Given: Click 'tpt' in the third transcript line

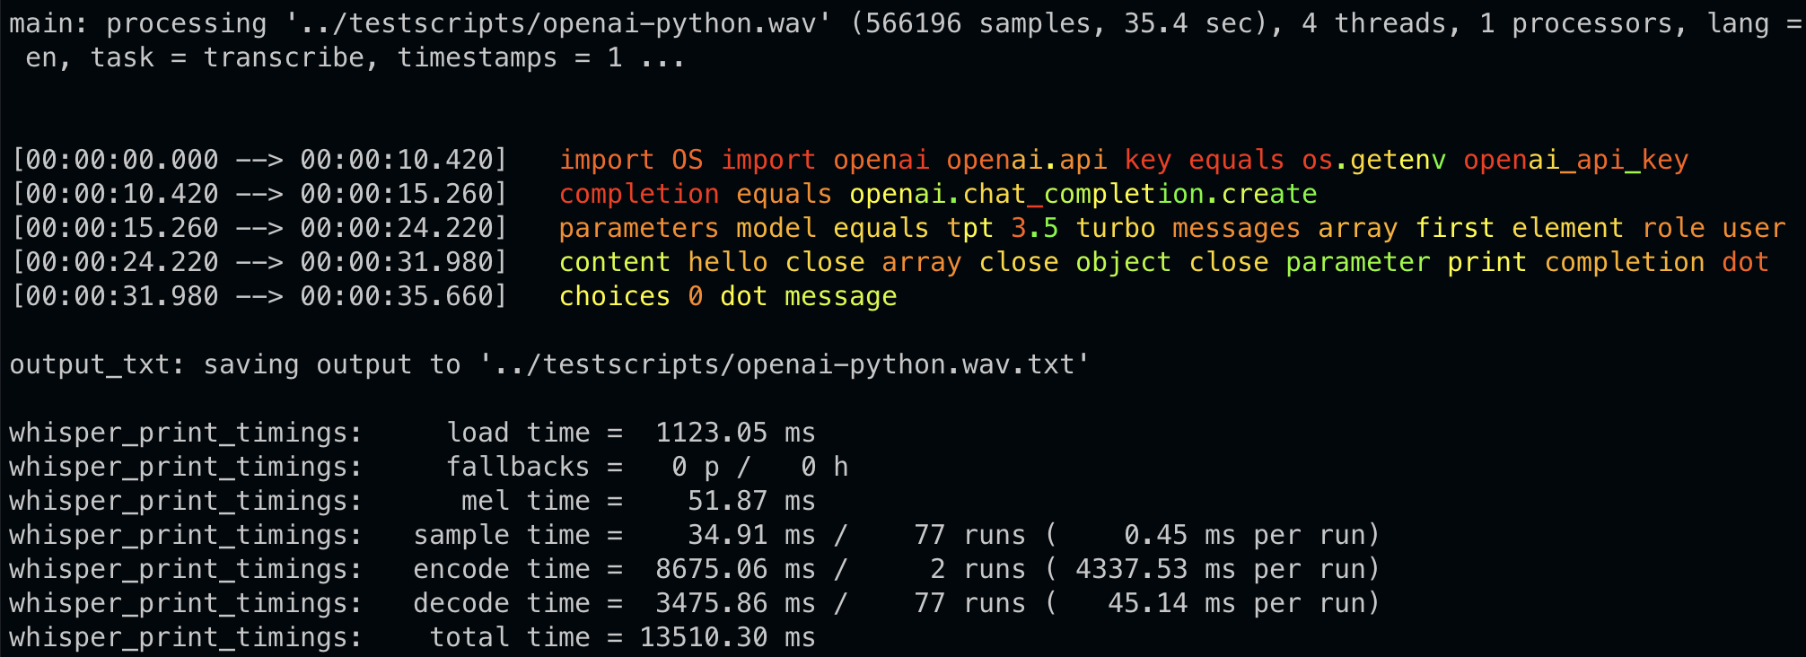Looking at the screenshot, I should (x=970, y=229).
